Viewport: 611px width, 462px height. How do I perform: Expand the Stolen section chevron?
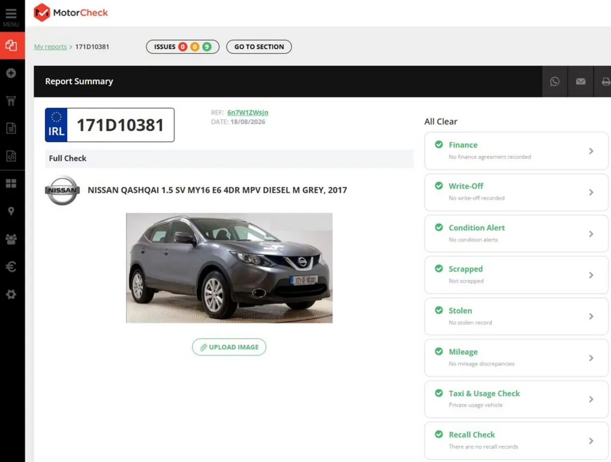(x=591, y=316)
